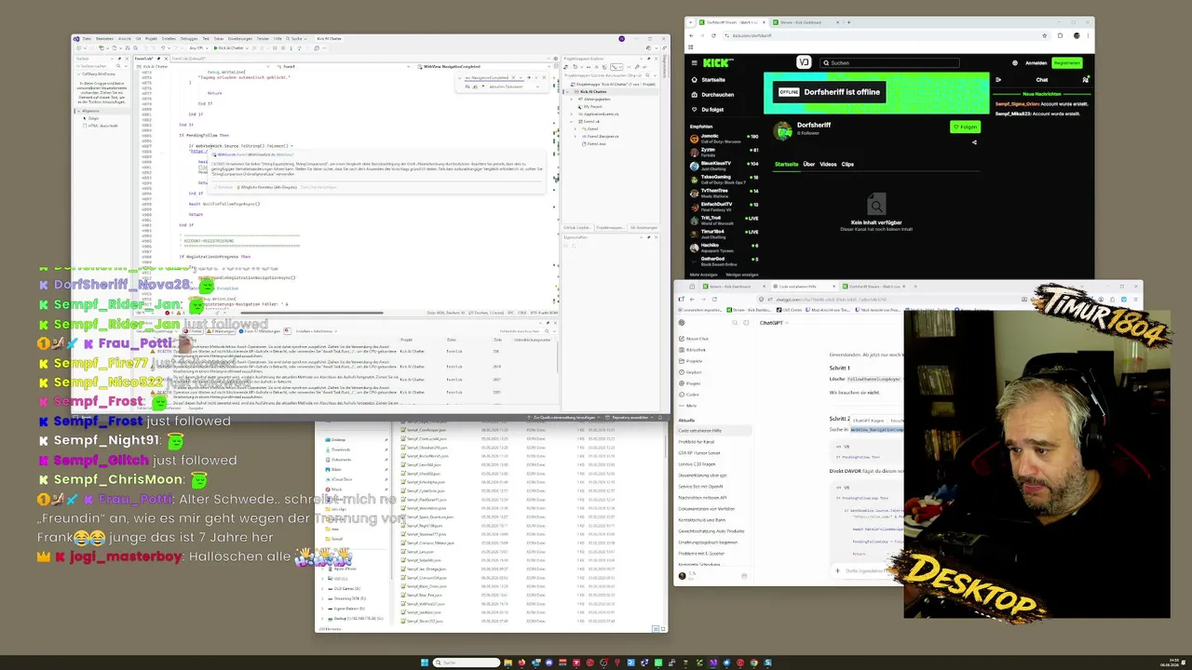Viewport: 1192px width, 670px height.
Task: Switch to the Videos tab on Dorfsheriff's channel
Action: 828,164
